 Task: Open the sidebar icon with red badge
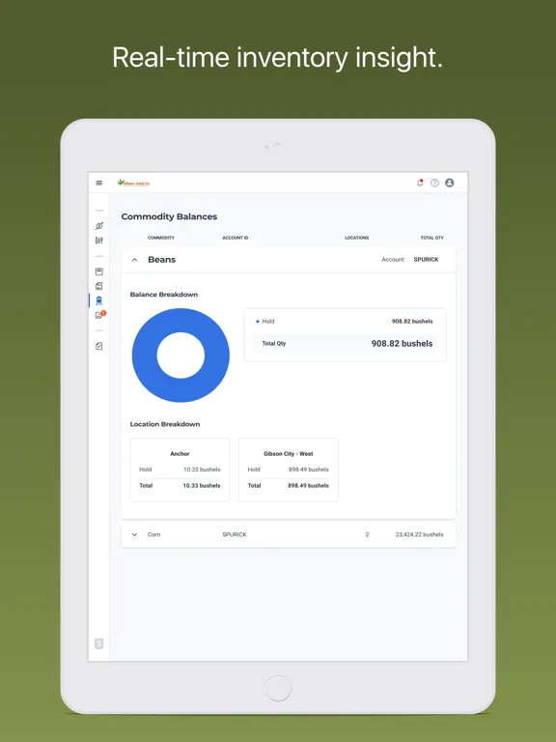tap(99, 315)
